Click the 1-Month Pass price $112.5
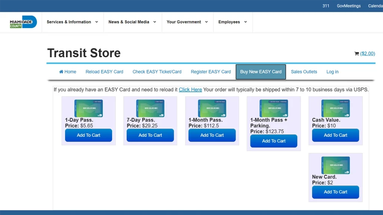 pos(211,126)
